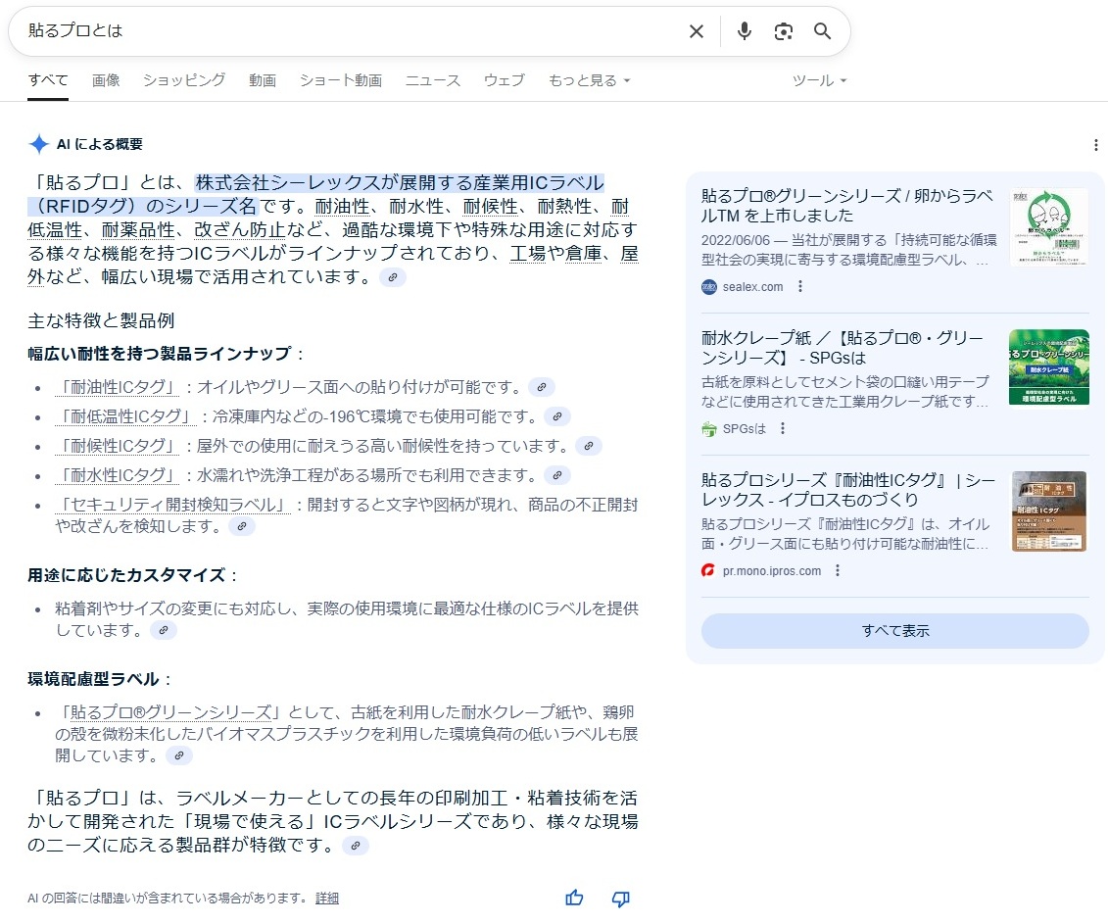Open the ツール dropdown menu
Screen dimensions: 1108x924
819,80
